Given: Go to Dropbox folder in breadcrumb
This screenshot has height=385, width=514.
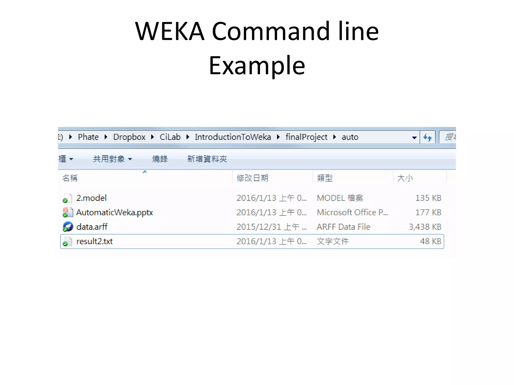Looking at the screenshot, I should coord(129,137).
